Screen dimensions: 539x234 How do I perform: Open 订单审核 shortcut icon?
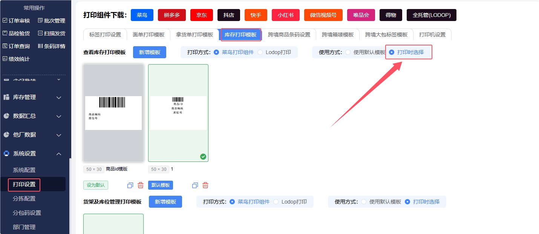pyautogui.click(x=5, y=21)
